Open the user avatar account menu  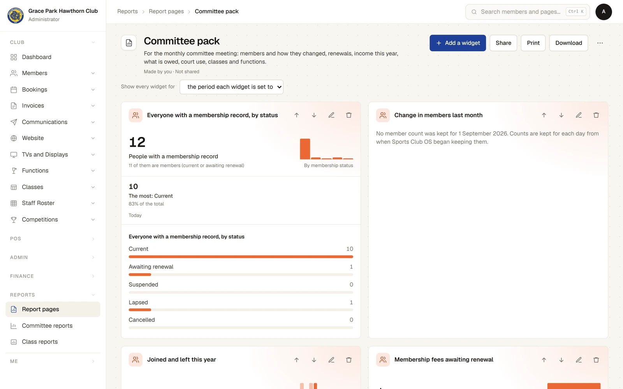click(604, 12)
